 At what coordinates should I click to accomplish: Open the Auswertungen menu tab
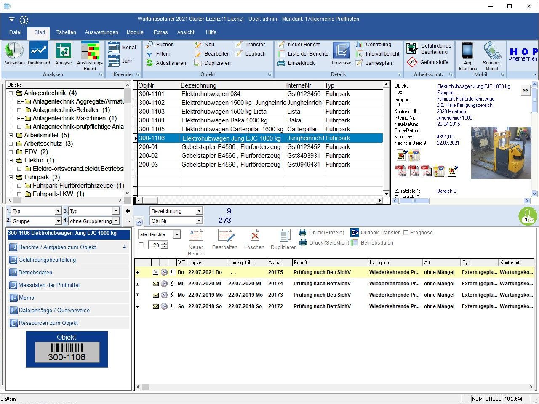tap(101, 32)
